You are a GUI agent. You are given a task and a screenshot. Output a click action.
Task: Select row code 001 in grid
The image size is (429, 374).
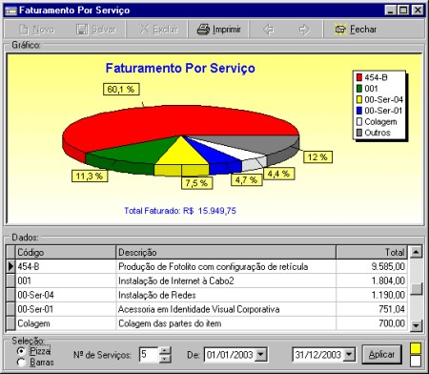[x=66, y=280]
